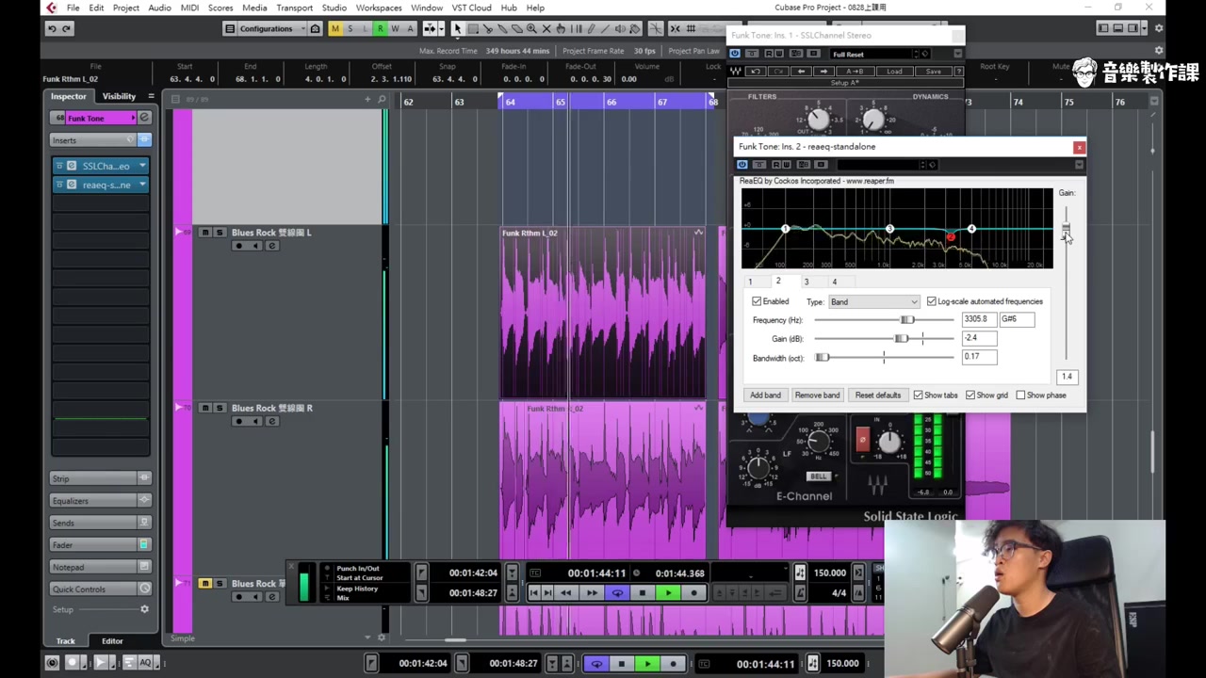This screenshot has height=678, width=1206.
Task: Click the Rewind button in transport panel
Action: coord(566,592)
